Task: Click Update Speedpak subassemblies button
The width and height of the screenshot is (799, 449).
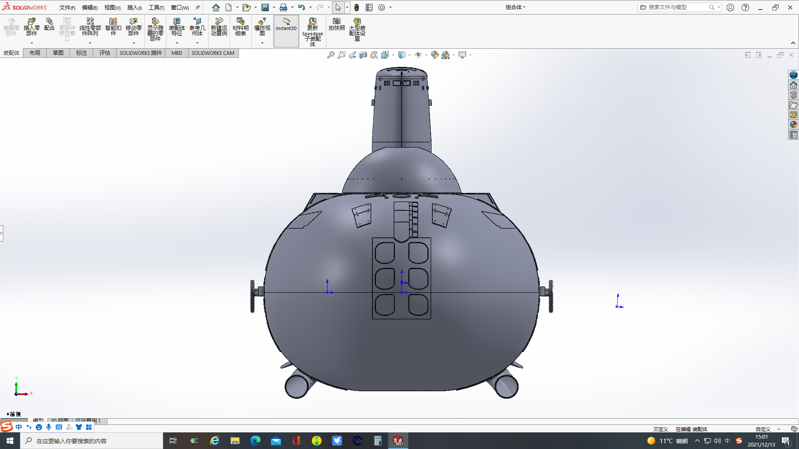Action: tap(313, 29)
